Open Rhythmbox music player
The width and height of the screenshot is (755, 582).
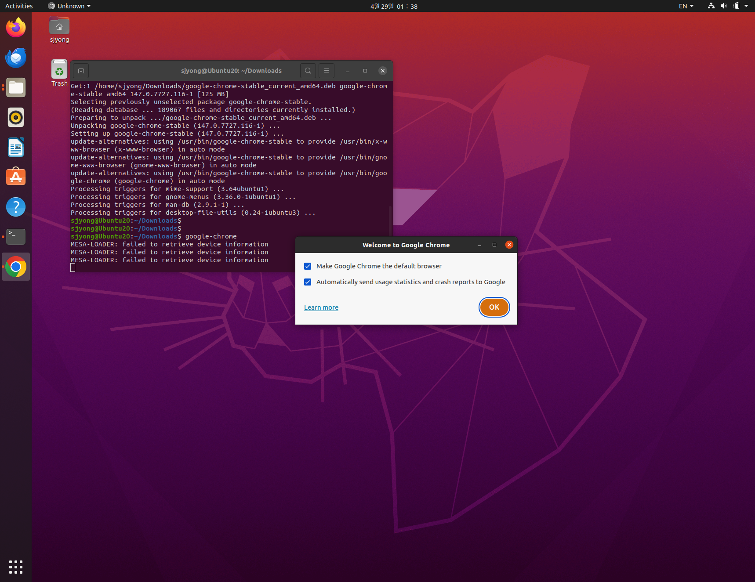pos(16,117)
